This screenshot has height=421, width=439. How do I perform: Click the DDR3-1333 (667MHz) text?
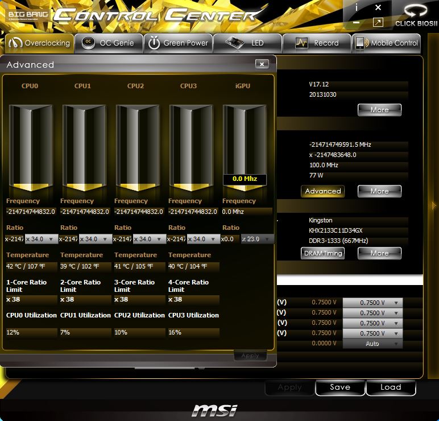point(338,241)
